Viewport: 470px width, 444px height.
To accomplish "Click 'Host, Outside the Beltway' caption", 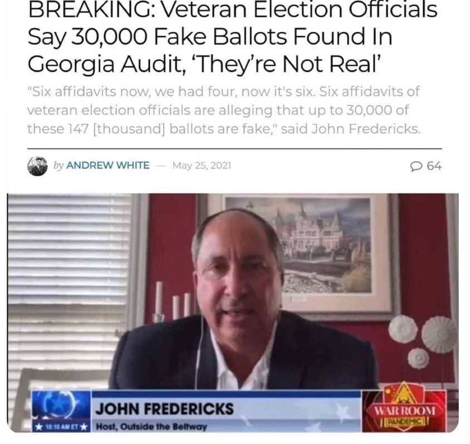I will [x=151, y=426].
